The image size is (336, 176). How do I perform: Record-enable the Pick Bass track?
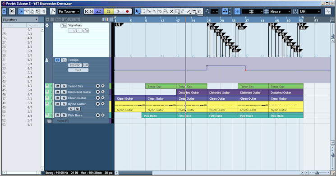pos(98,115)
